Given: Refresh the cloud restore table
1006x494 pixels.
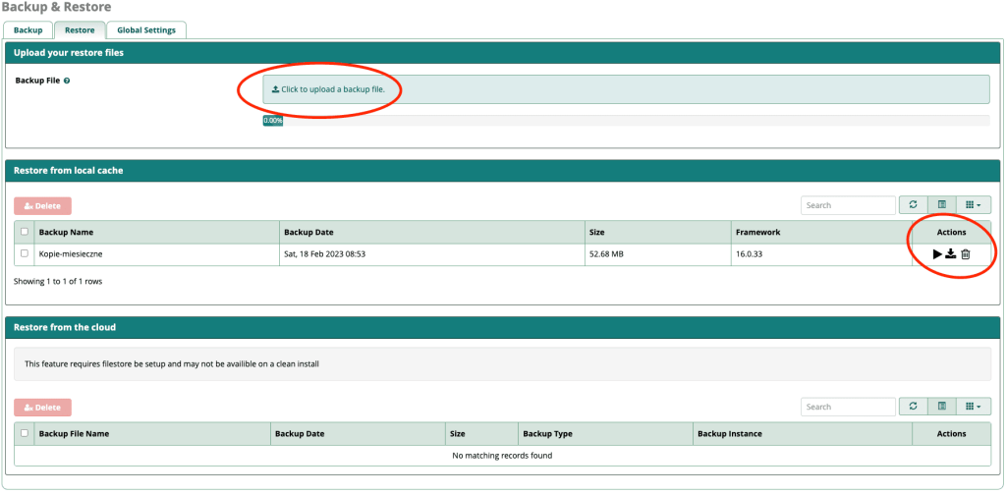Looking at the screenshot, I should [x=913, y=407].
